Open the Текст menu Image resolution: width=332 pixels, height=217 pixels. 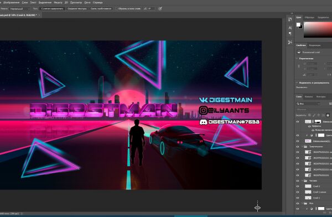point(33,3)
